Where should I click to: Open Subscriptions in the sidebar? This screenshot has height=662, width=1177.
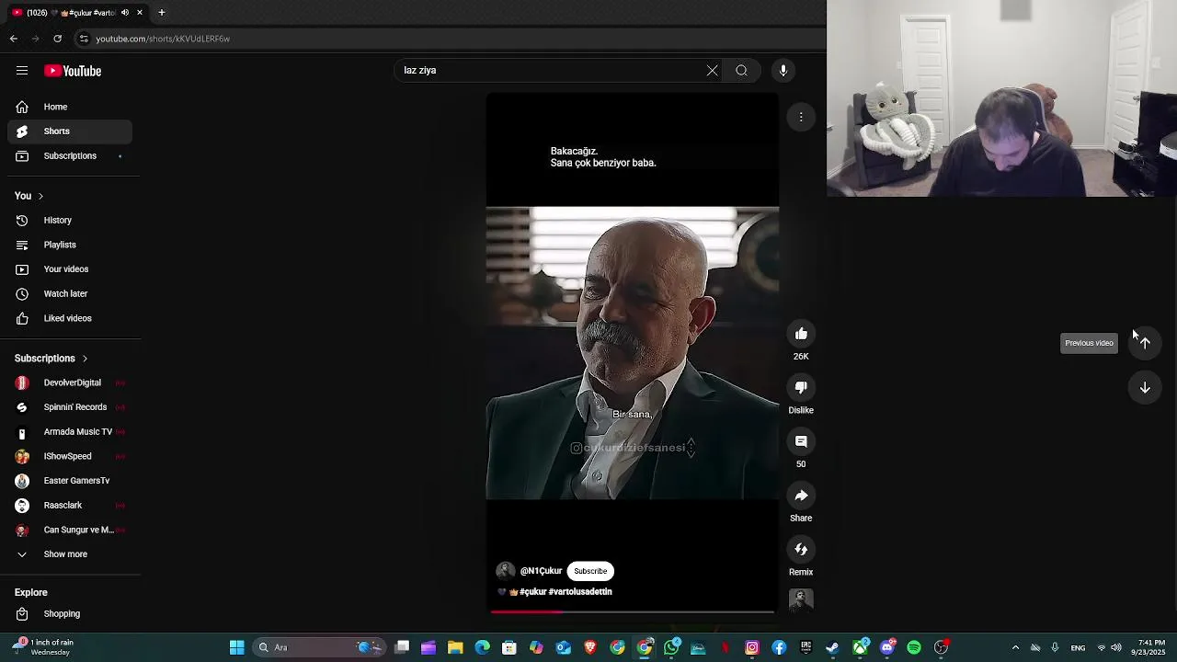click(x=70, y=156)
